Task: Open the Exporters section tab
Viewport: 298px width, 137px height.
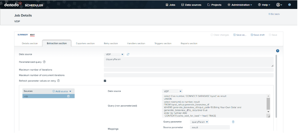Action: [85, 43]
